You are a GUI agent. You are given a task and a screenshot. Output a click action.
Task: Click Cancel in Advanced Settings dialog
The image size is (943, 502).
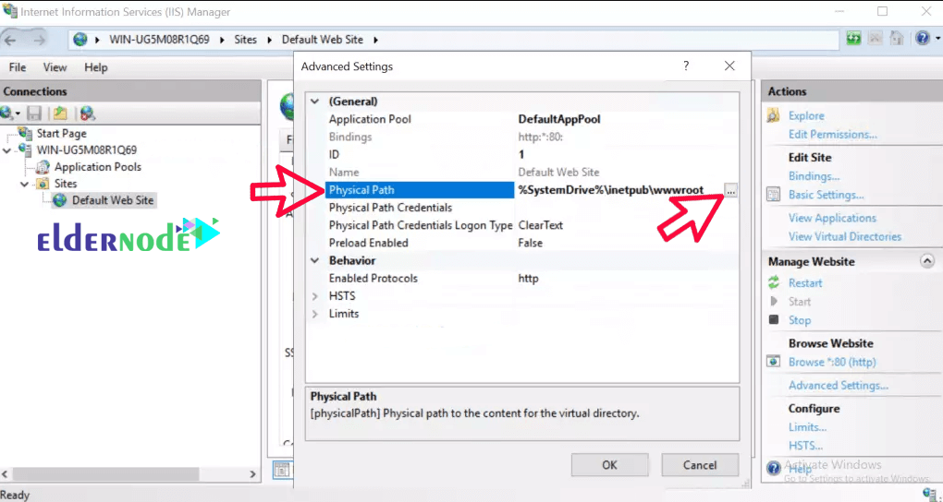700,465
